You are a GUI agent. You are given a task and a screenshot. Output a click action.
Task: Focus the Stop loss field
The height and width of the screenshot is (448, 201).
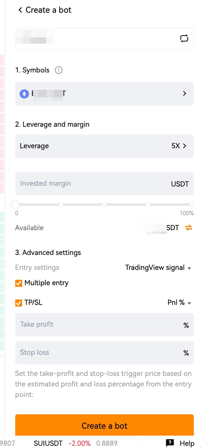click(x=104, y=353)
